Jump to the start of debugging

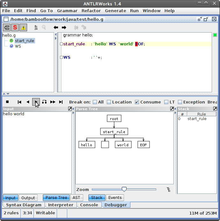[x=19, y=102]
